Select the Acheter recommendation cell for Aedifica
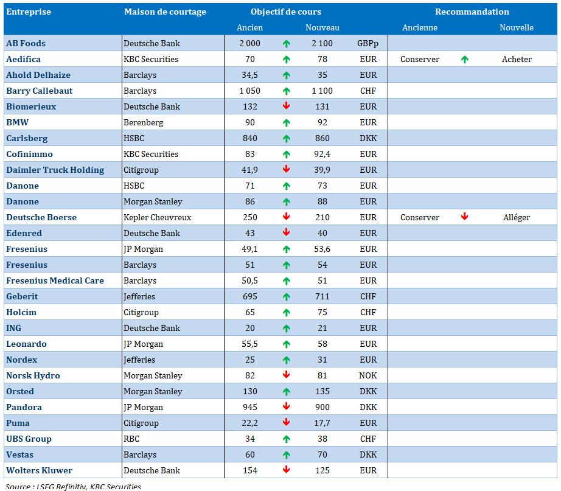Screen dimensions: 561x491 point(517,60)
